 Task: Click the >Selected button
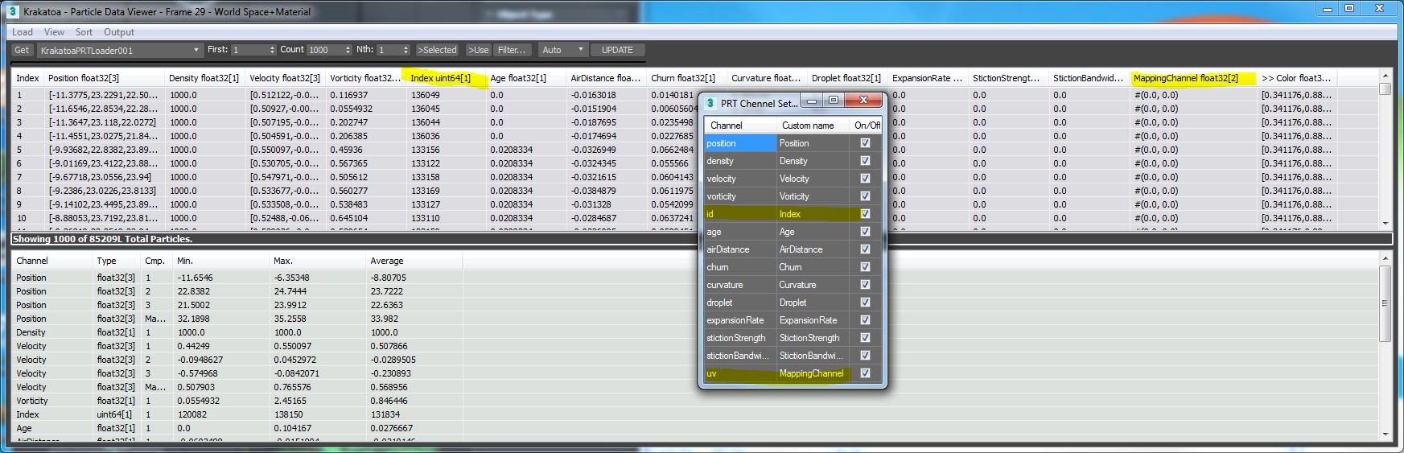[x=437, y=50]
